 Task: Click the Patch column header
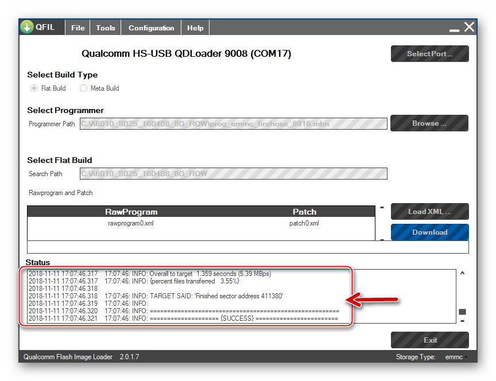tap(304, 212)
